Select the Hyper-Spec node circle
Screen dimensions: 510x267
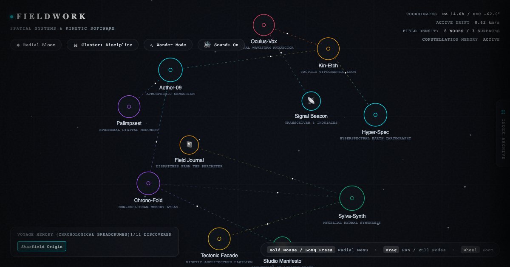pos(375,115)
